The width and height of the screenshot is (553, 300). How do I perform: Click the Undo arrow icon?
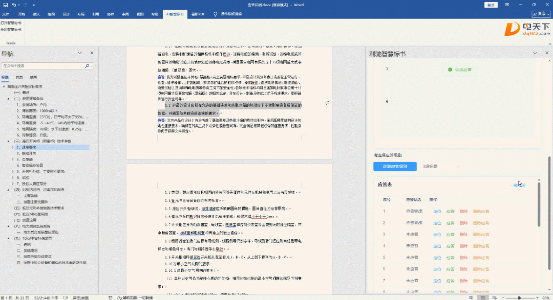point(13,5)
